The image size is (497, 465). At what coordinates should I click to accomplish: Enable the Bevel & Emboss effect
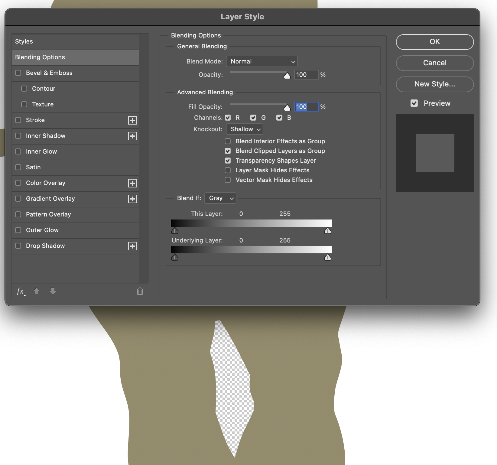point(18,73)
